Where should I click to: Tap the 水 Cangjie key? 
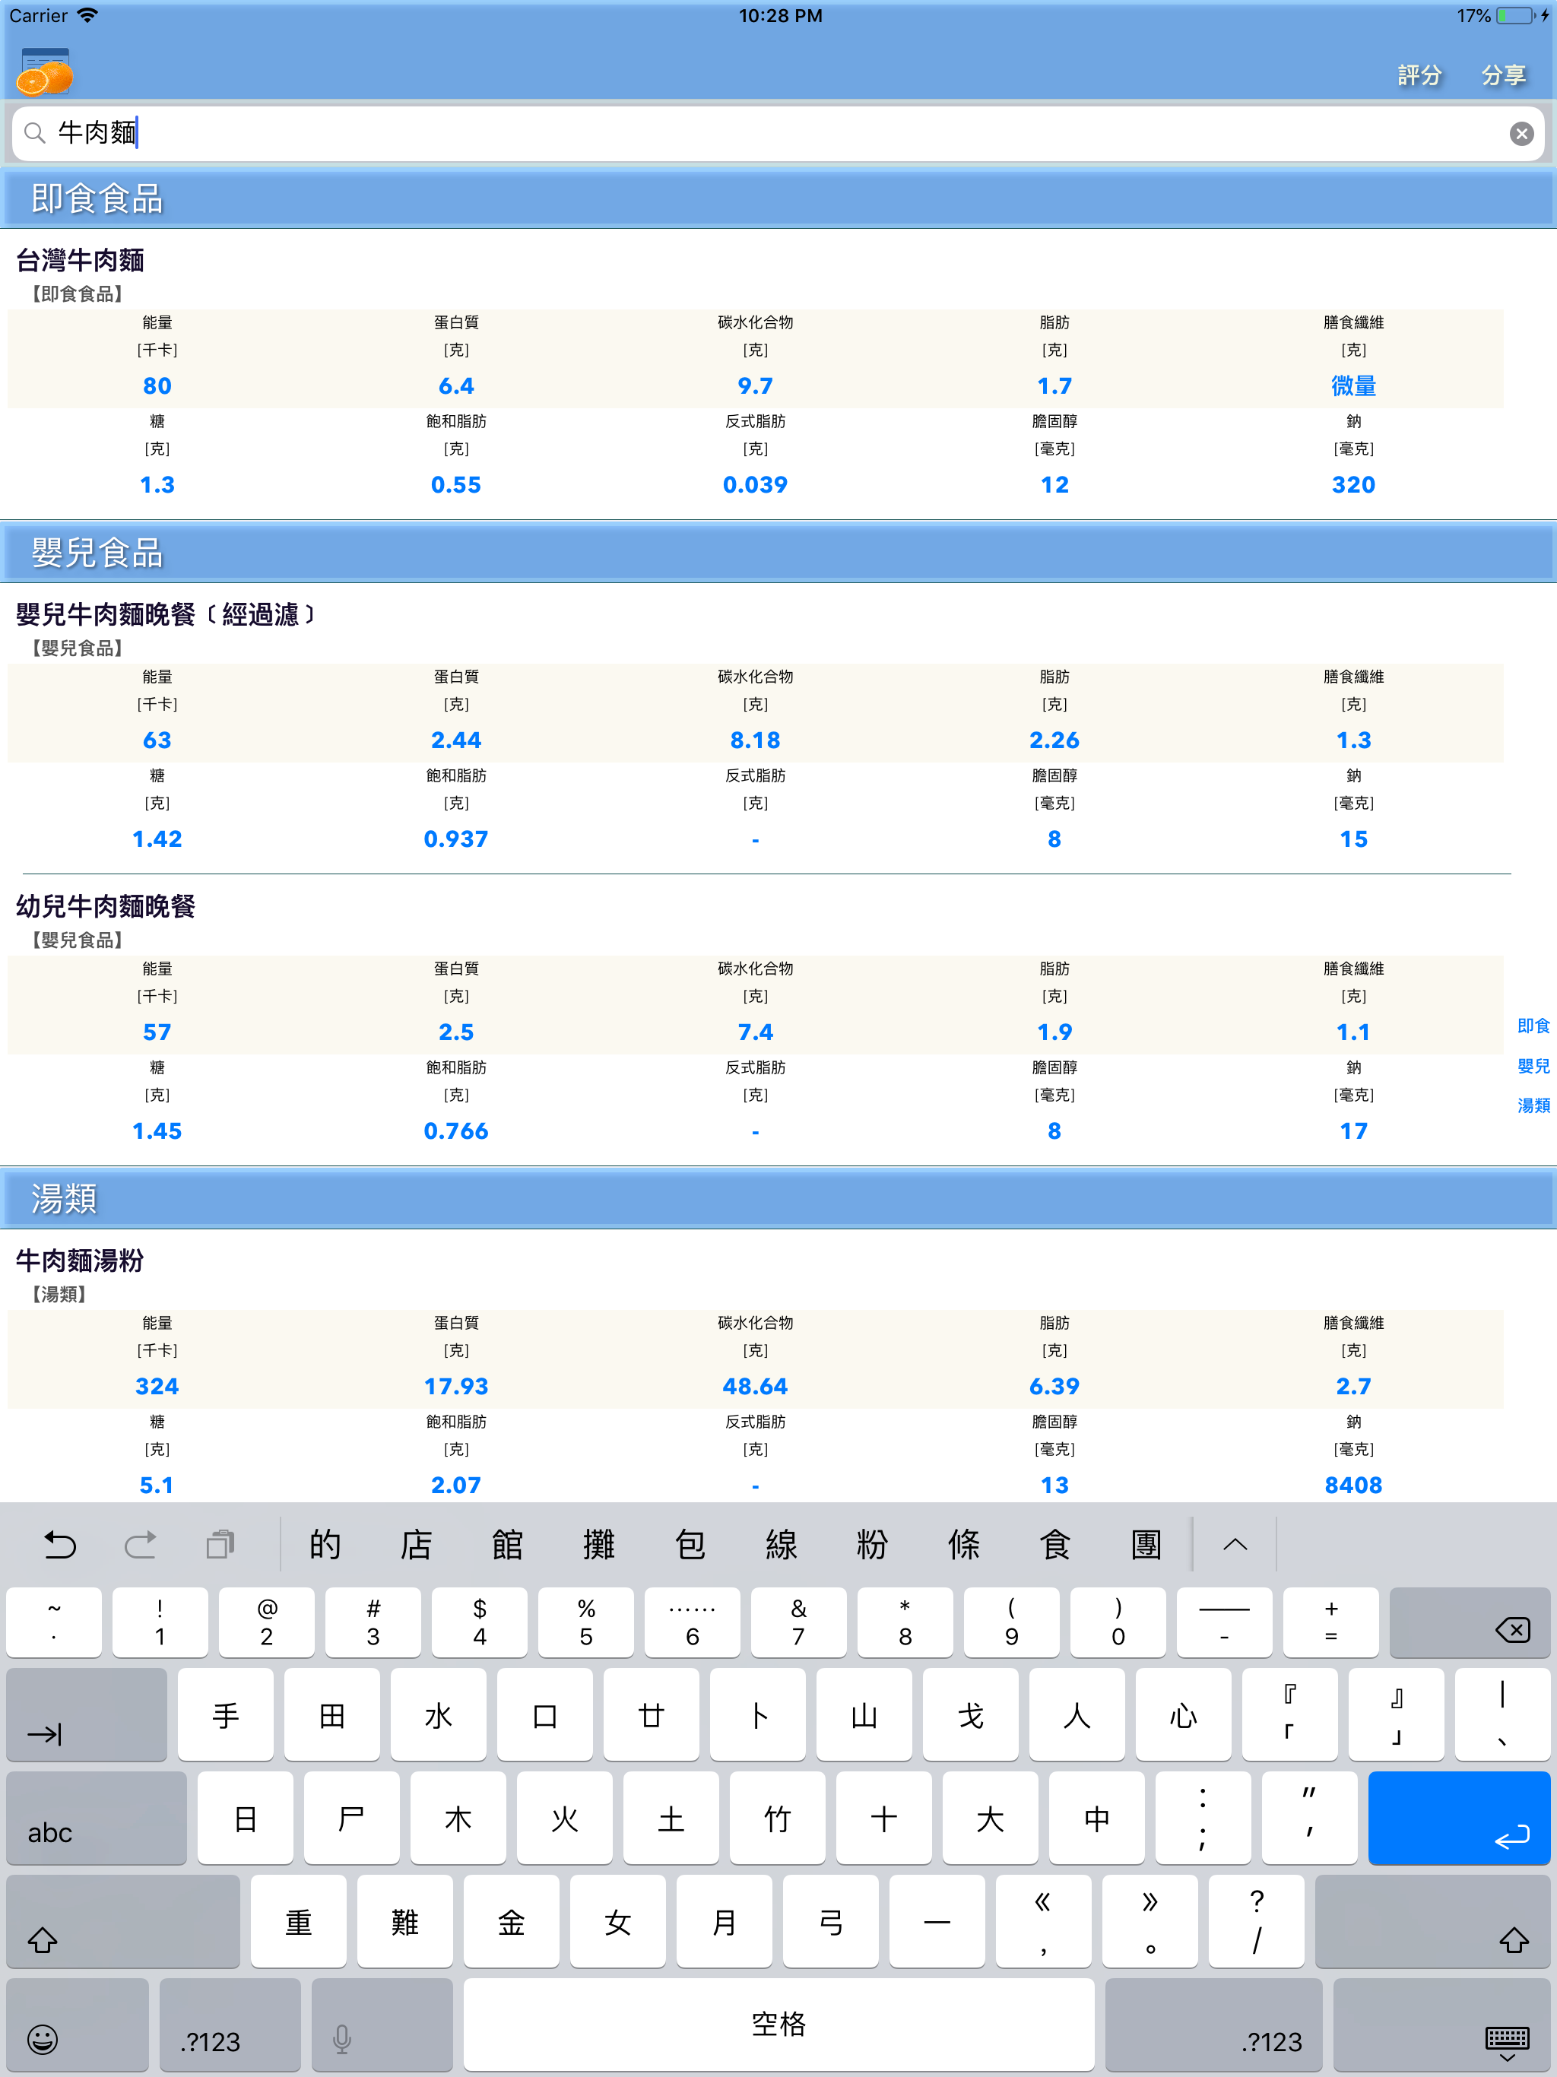(x=439, y=1714)
